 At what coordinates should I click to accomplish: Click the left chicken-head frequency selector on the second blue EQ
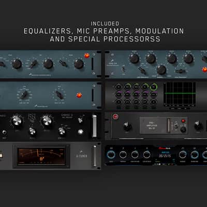[24, 95]
